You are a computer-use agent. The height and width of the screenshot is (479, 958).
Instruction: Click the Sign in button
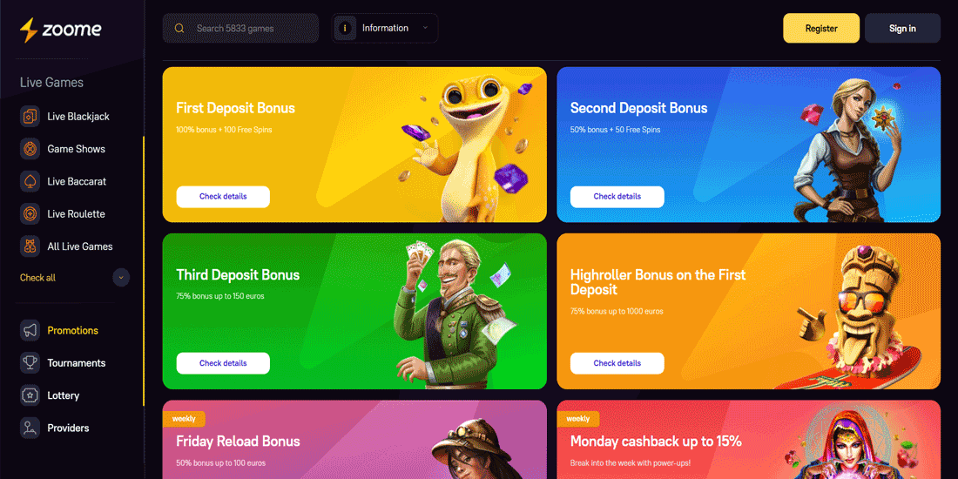pos(902,28)
